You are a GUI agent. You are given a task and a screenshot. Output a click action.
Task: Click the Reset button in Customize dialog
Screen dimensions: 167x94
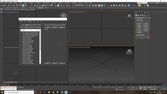tap(62, 63)
